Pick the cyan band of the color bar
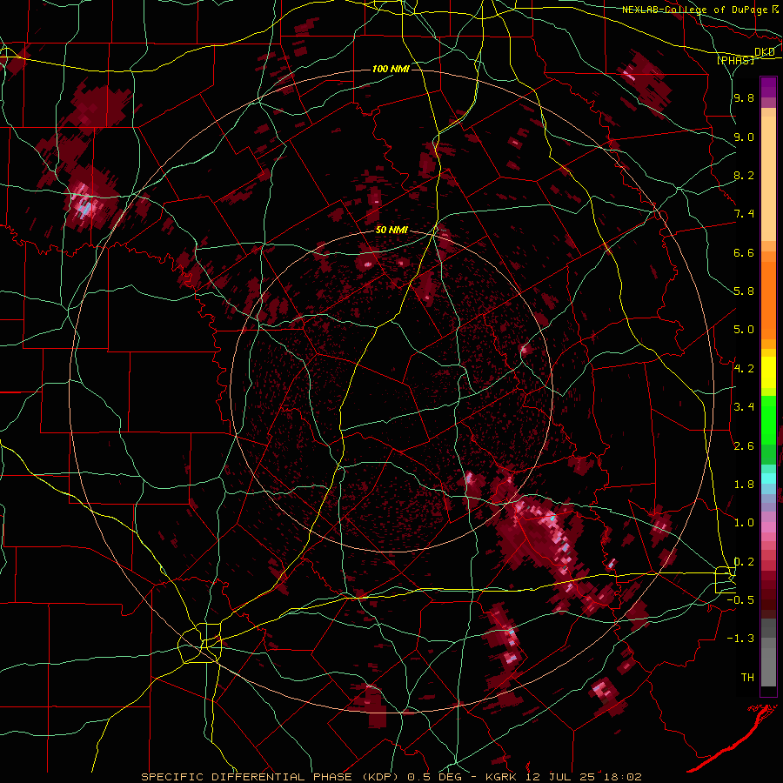The height and width of the screenshot is (783, 783). point(768,478)
